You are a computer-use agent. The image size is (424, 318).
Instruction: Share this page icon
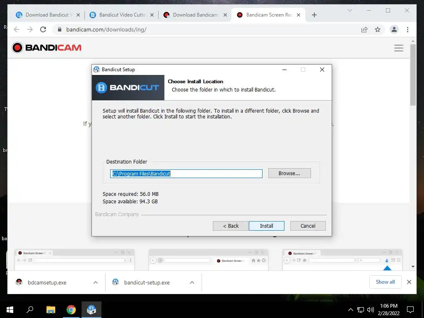pyautogui.click(x=364, y=29)
